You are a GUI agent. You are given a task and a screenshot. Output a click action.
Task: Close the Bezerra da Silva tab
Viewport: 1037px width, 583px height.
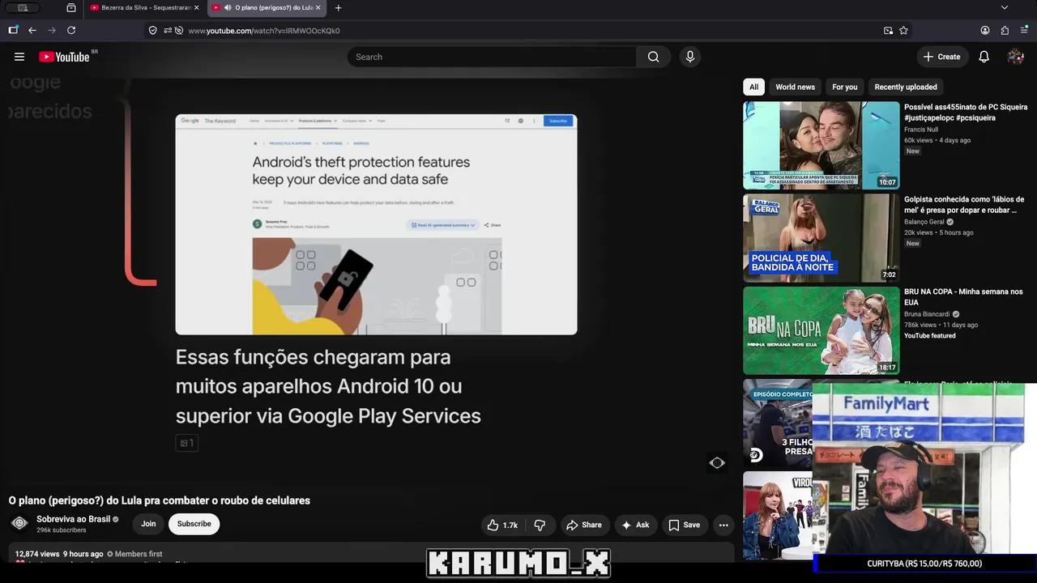(x=196, y=7)
